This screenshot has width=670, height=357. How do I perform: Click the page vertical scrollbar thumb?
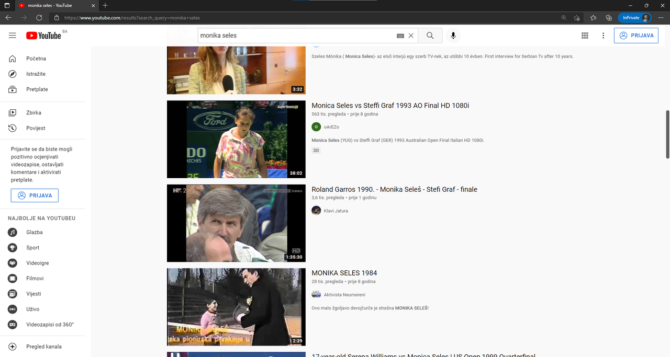coord(667,134)
